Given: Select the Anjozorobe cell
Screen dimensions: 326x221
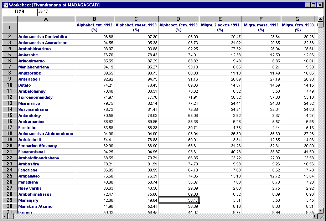Looking at the screenshot, I should click(x=46, y=73).
